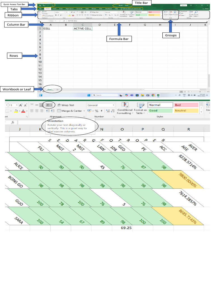Viewport: 215px width, 286px height.
Task: Click the Orientation icon in the enlarged ribbon
Action: (48, 105)
